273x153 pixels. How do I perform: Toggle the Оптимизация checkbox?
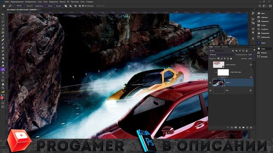[83, 6]
